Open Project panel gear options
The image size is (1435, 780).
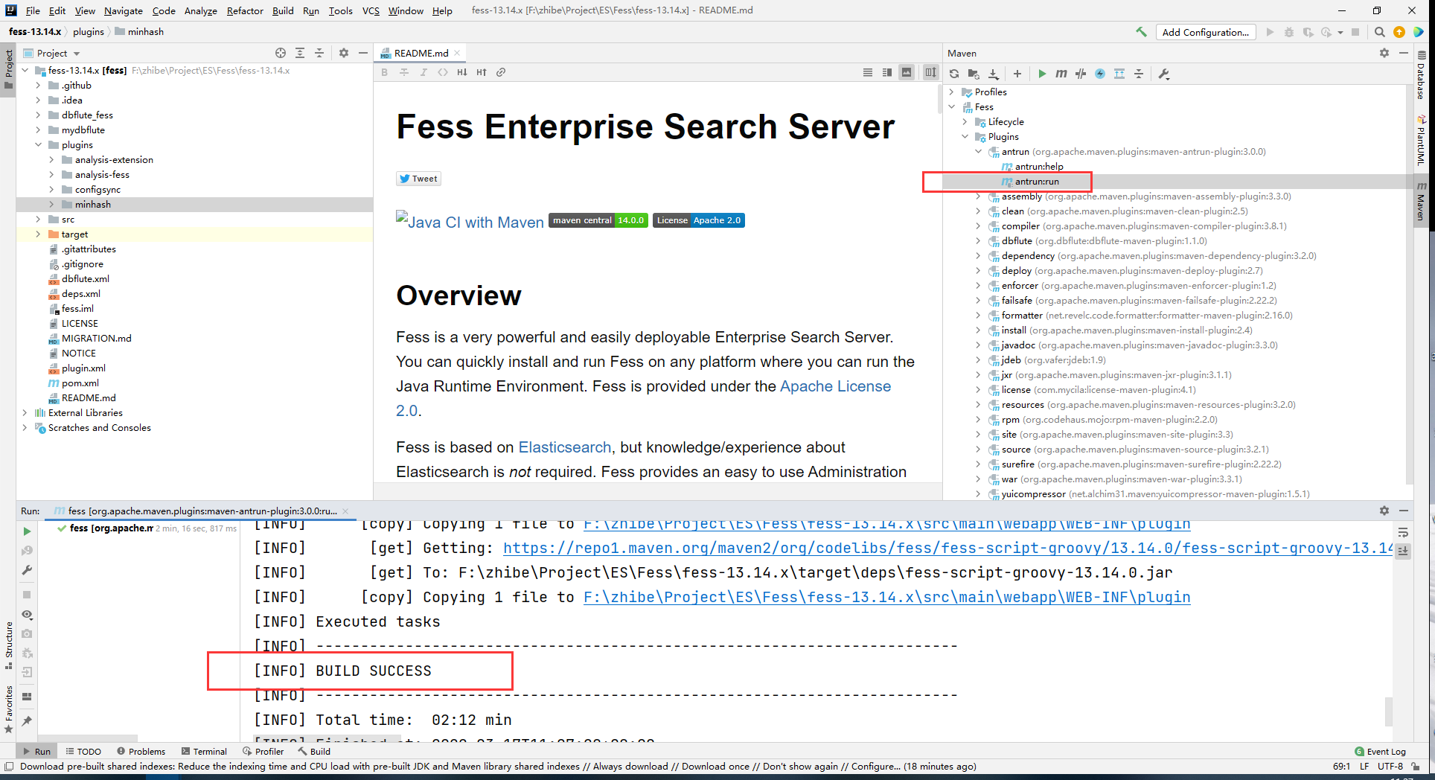[x=344, y=53]
